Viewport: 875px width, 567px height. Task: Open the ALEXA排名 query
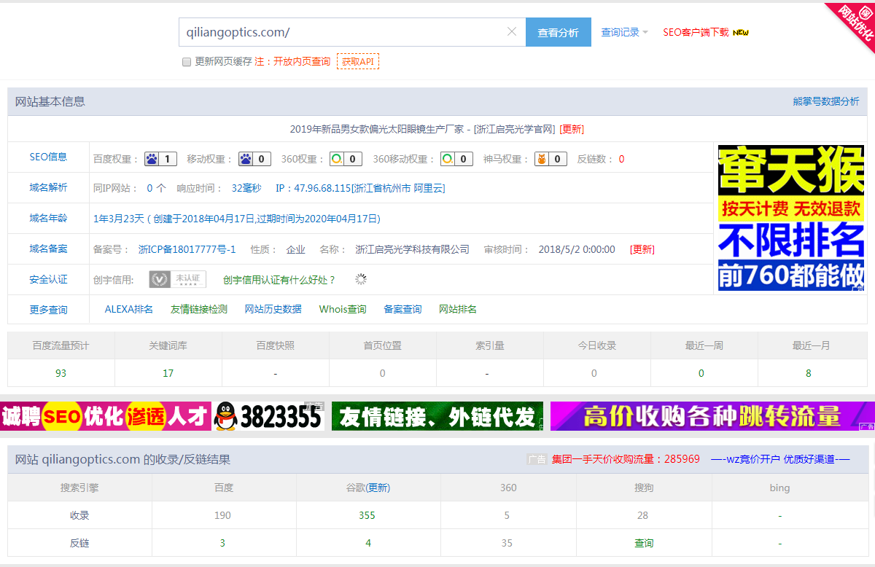(x=129, y=309)
